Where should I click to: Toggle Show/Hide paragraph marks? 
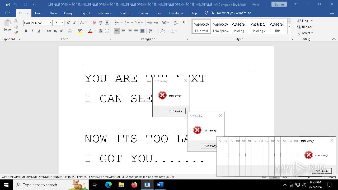184,23
